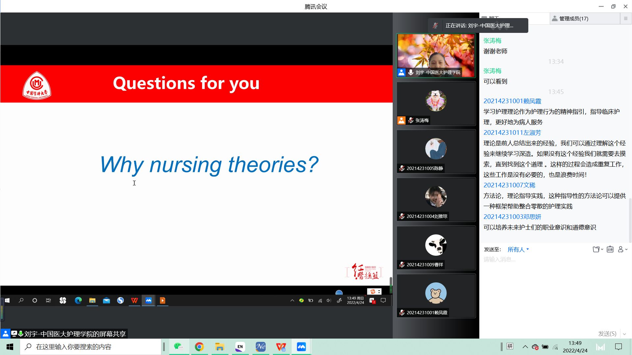Open the file sharing folder icon
632x355 pixels.
point(596,249)
